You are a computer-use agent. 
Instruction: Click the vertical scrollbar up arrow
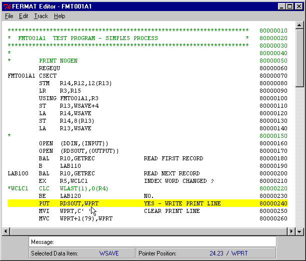pyautogui.click(x=299, y=25)
